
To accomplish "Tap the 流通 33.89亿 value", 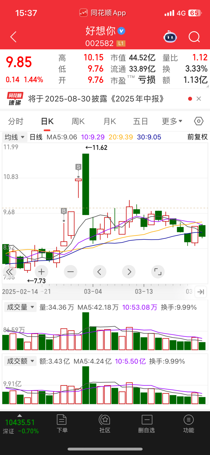I will (142, 69).
